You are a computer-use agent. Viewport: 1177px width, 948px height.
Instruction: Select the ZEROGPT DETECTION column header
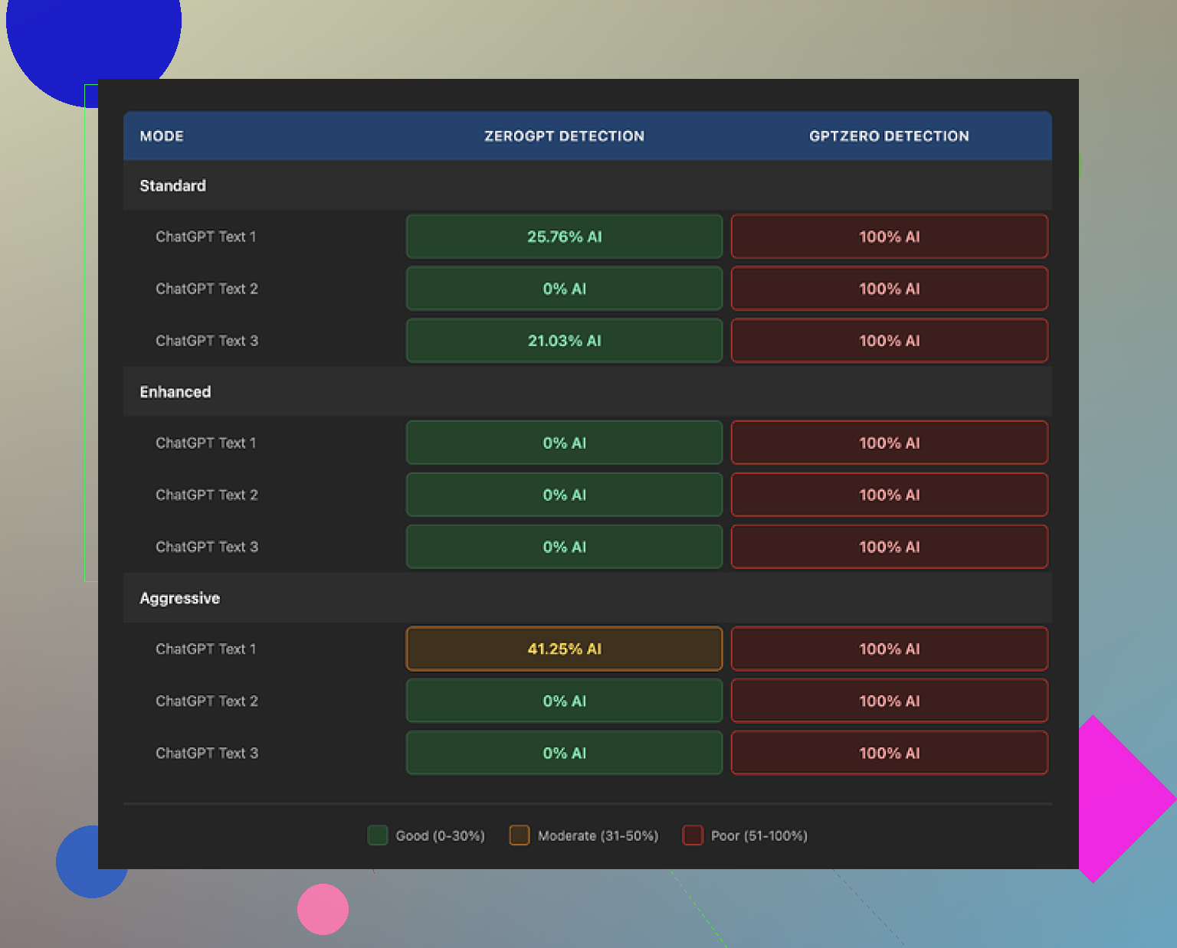coord(564,136)
